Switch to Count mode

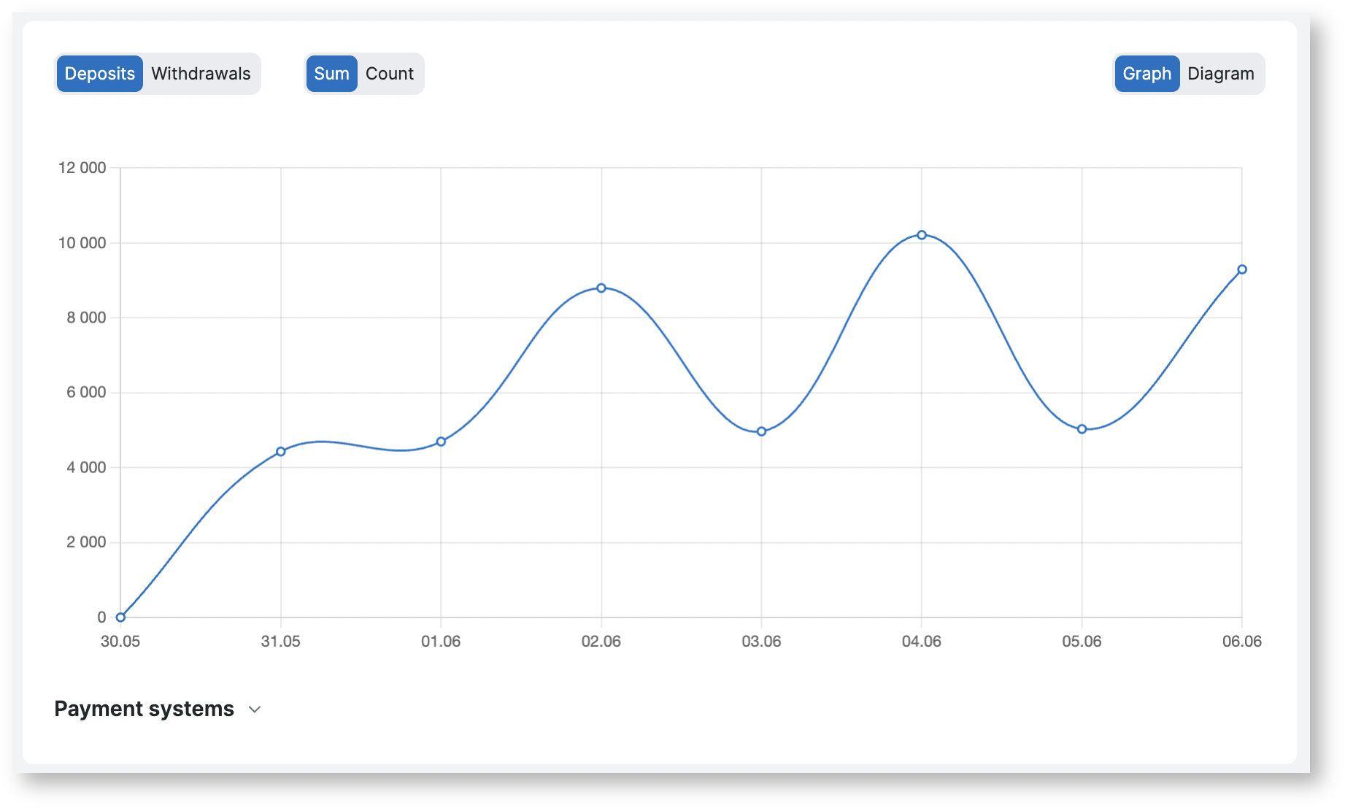(389, 74)
